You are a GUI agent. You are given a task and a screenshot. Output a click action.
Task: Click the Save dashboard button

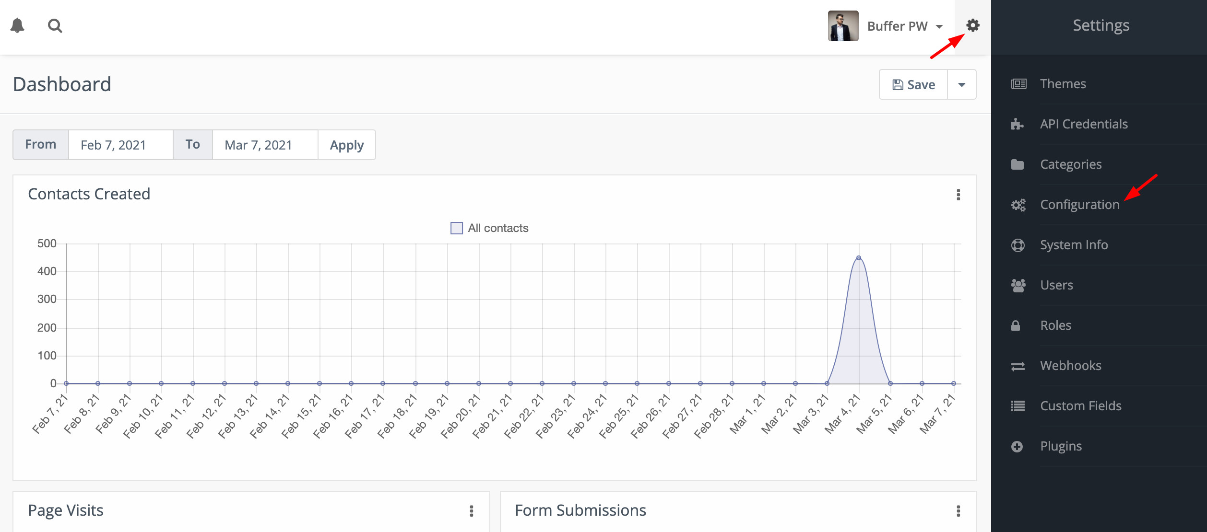pyautogui.click(x=913, y=85)
